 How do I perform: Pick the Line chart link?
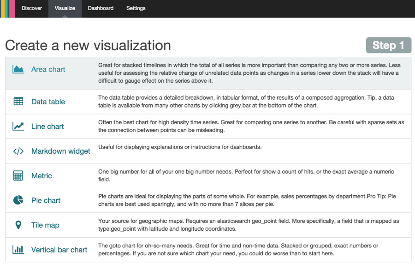click(47, 126)
